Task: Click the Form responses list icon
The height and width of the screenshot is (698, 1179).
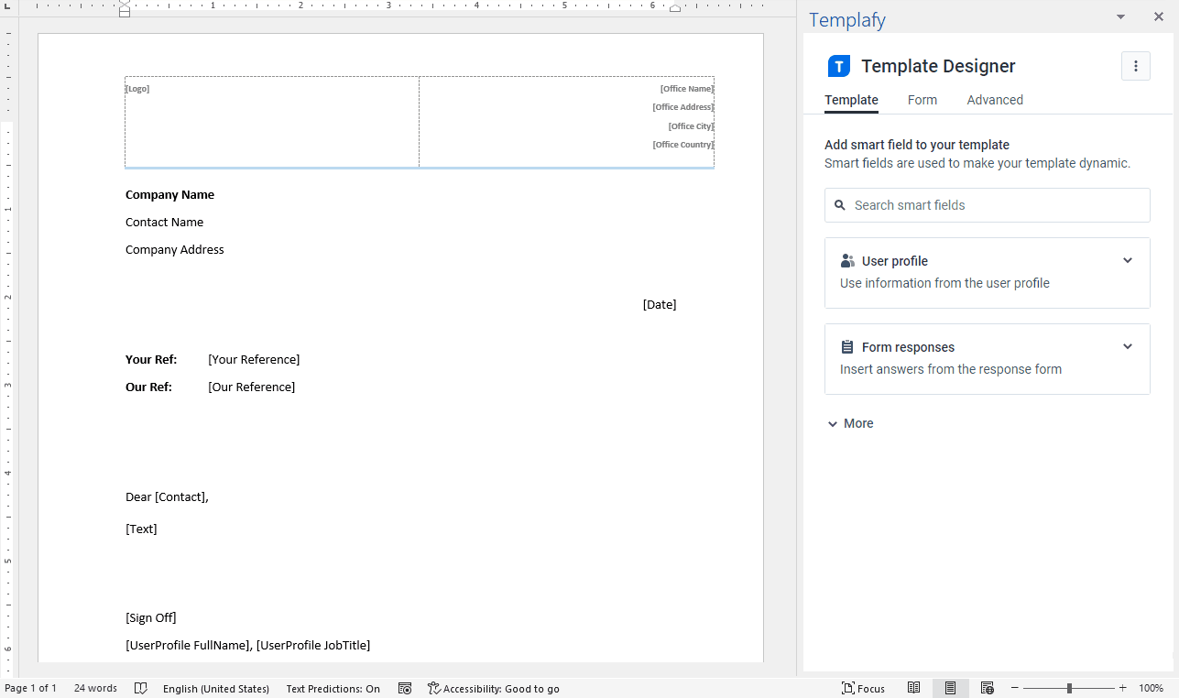Action: point(846,346)
